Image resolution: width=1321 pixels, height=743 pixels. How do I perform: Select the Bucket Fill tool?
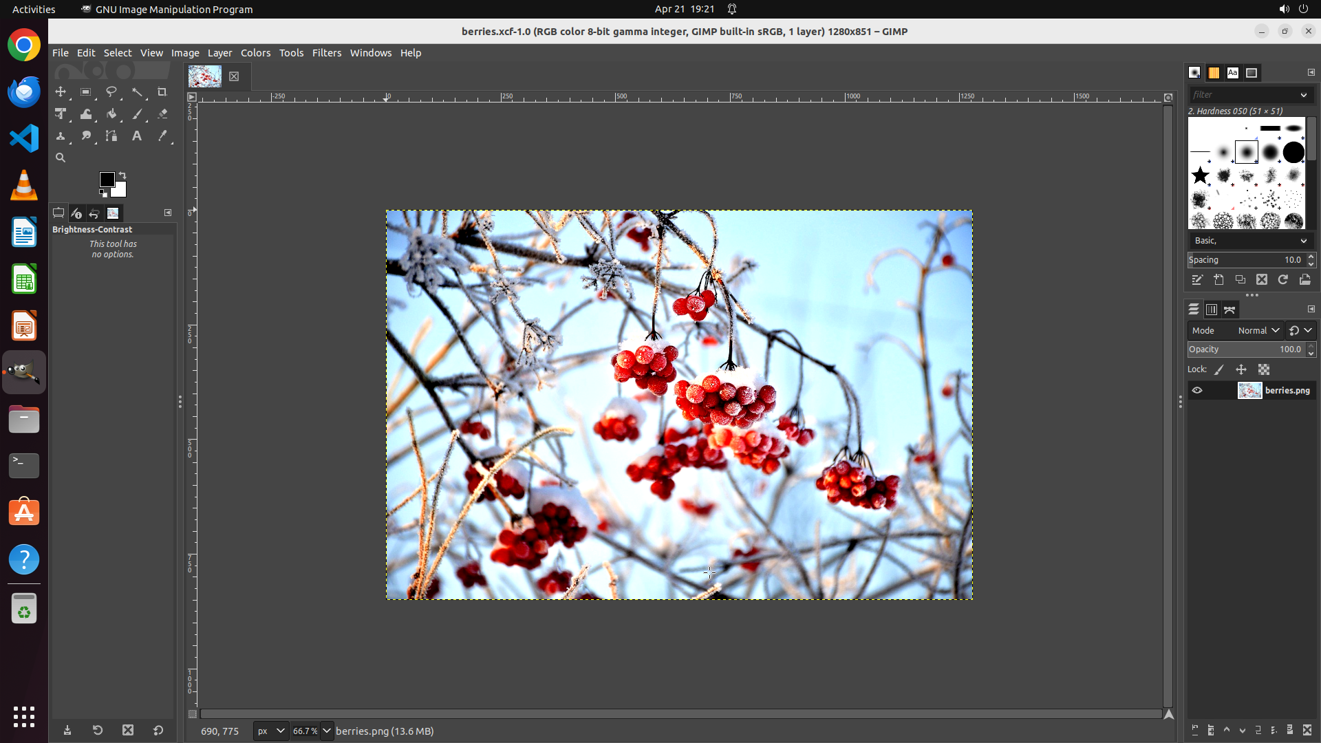click(x=111, y=114)
